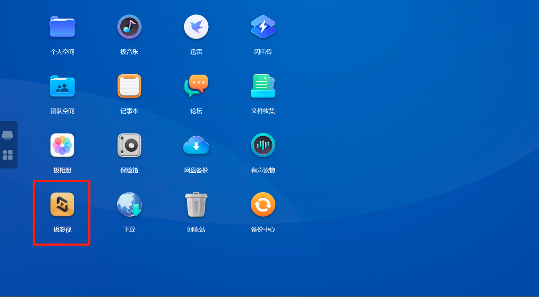Open the 下载 globe download icon

[129, 205]
